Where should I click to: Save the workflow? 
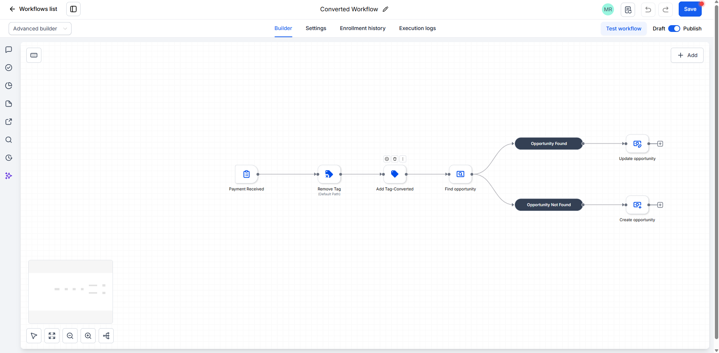[690, 9]
